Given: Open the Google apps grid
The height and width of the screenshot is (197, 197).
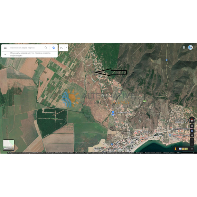Looking at the screenshot, I should (x=184, y=47).
